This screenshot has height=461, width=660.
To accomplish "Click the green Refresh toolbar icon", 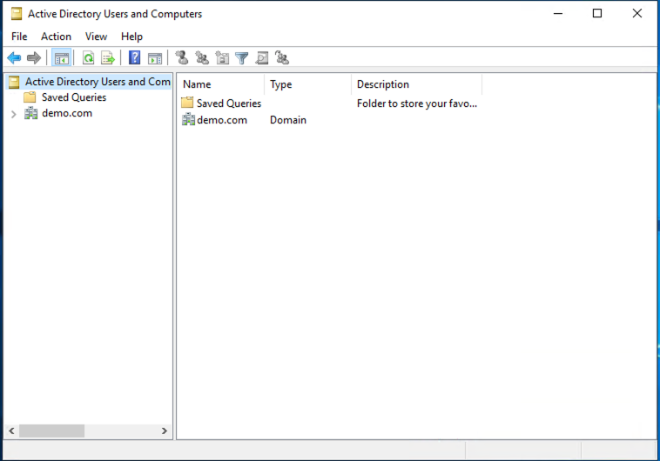I will [x=88, y=58].
